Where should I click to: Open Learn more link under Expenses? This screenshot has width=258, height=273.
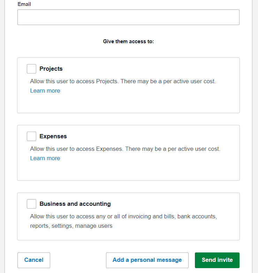pyautogui.click(x=45, y=158)
